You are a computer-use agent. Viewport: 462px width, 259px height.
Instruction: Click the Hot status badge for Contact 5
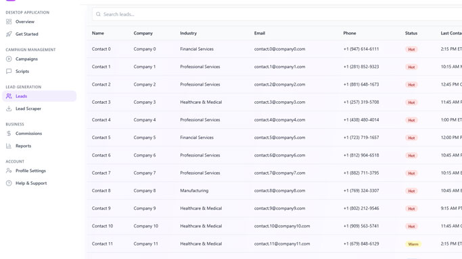point(411,138)
